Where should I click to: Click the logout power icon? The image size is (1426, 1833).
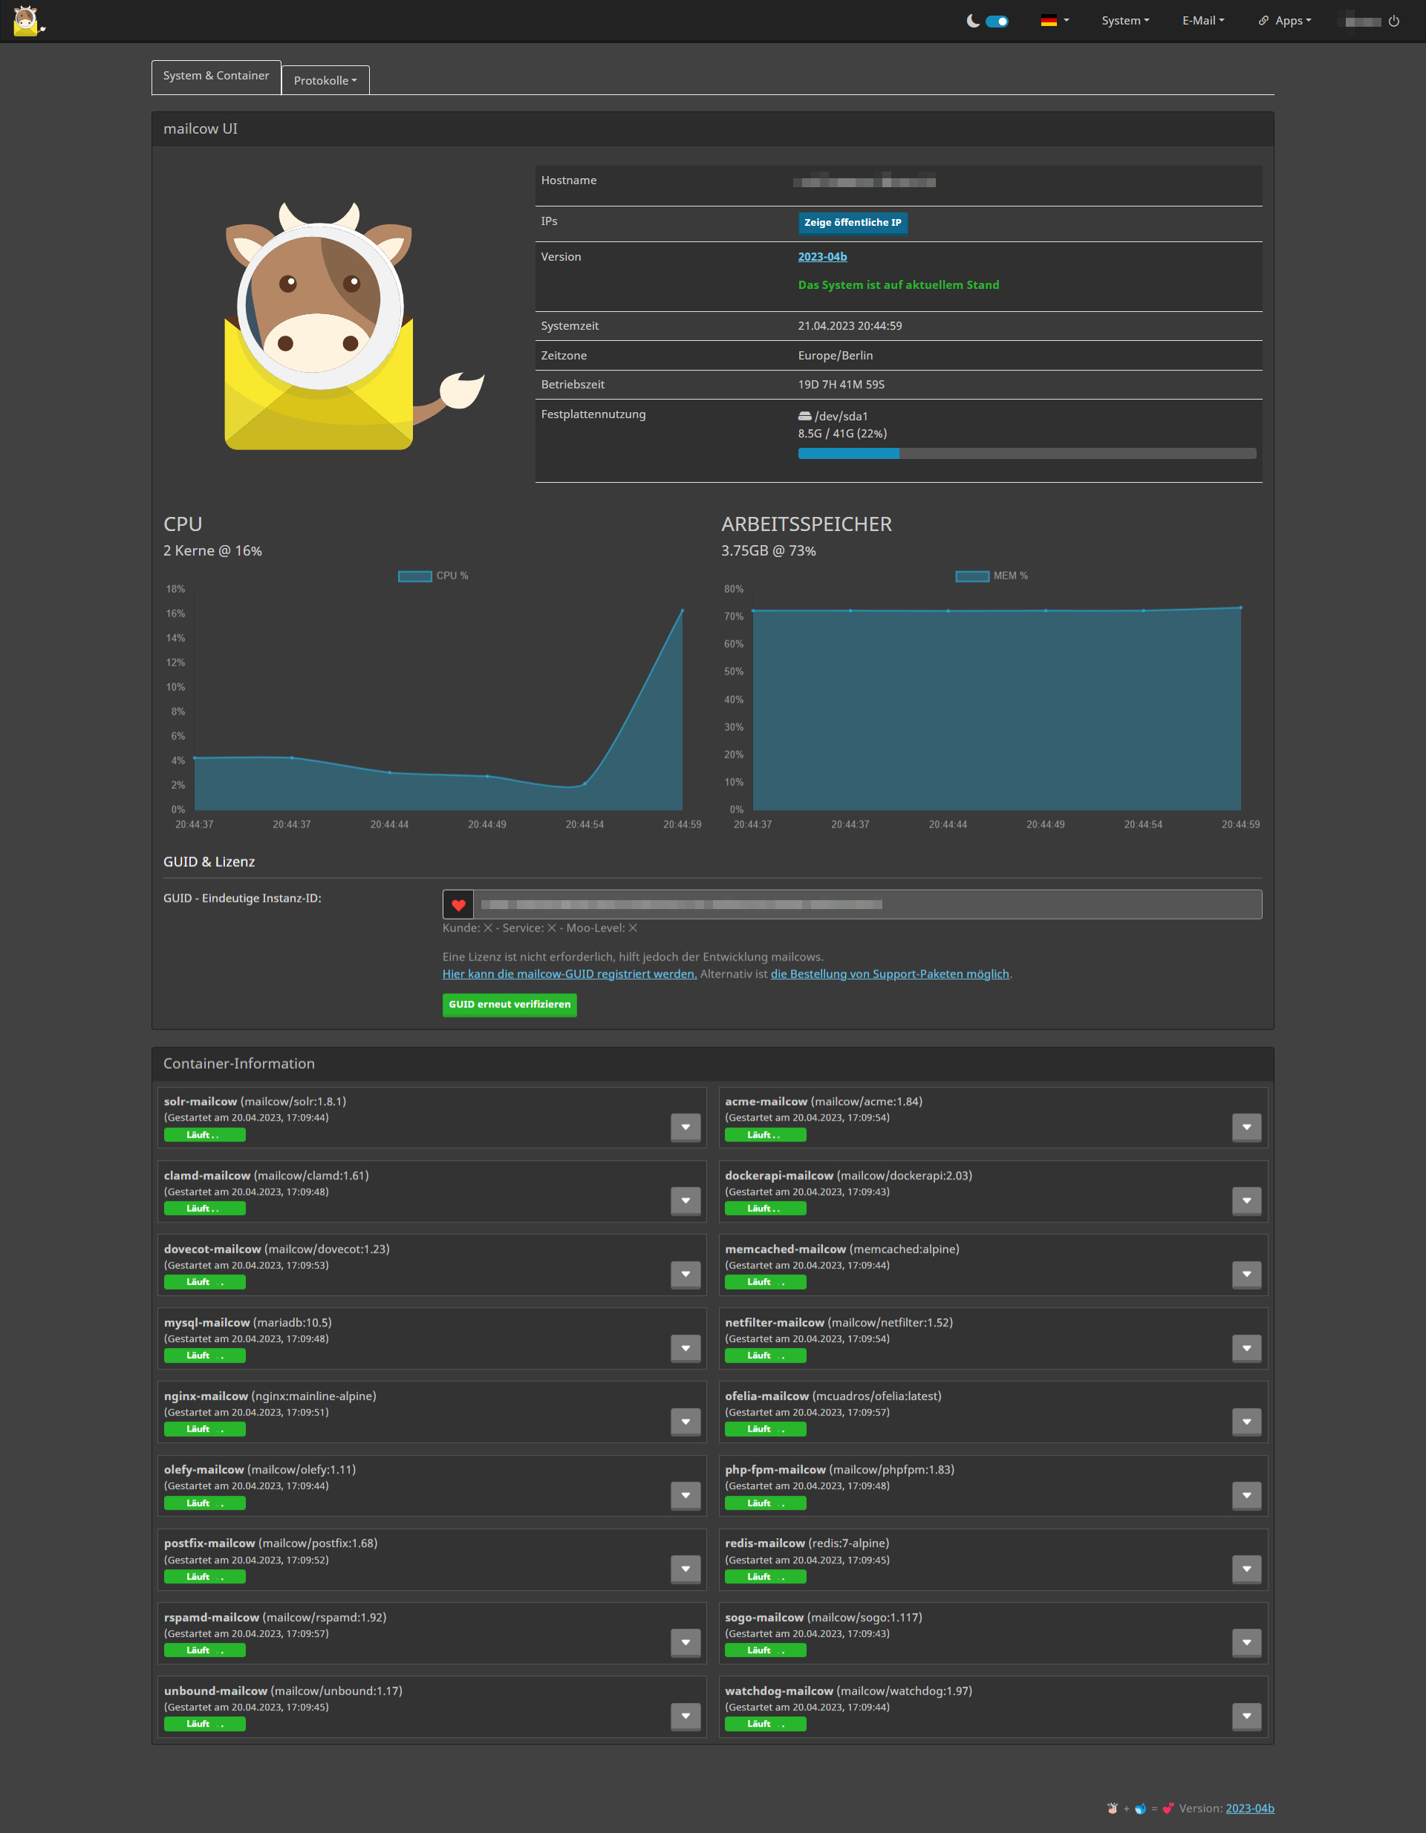(x=1393, y=21)
